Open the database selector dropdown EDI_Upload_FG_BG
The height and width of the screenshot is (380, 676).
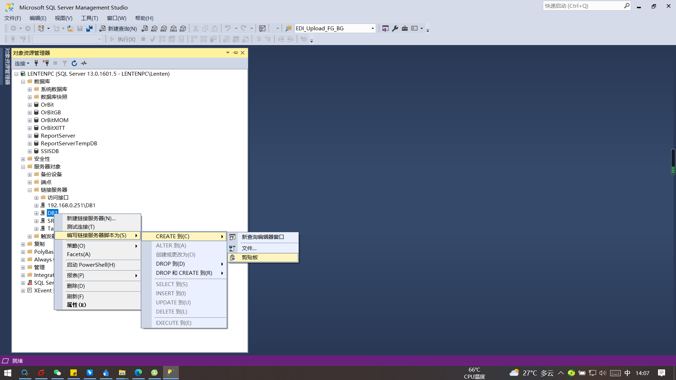click(335, 28)
